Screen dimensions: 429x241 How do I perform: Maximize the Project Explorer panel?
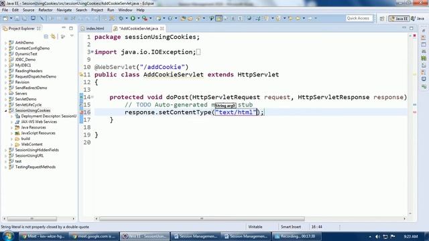(x=71, y=28)
